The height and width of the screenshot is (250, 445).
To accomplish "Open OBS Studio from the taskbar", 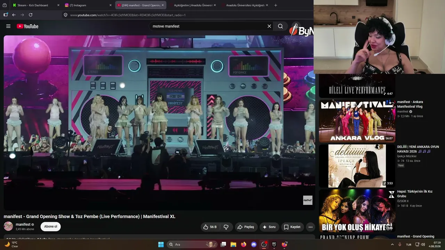I will click(x=264, y=244).
